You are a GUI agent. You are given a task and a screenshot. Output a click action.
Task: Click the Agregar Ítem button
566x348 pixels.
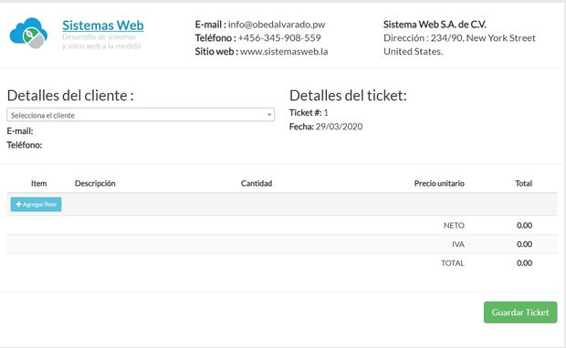(x=36, y=204)
